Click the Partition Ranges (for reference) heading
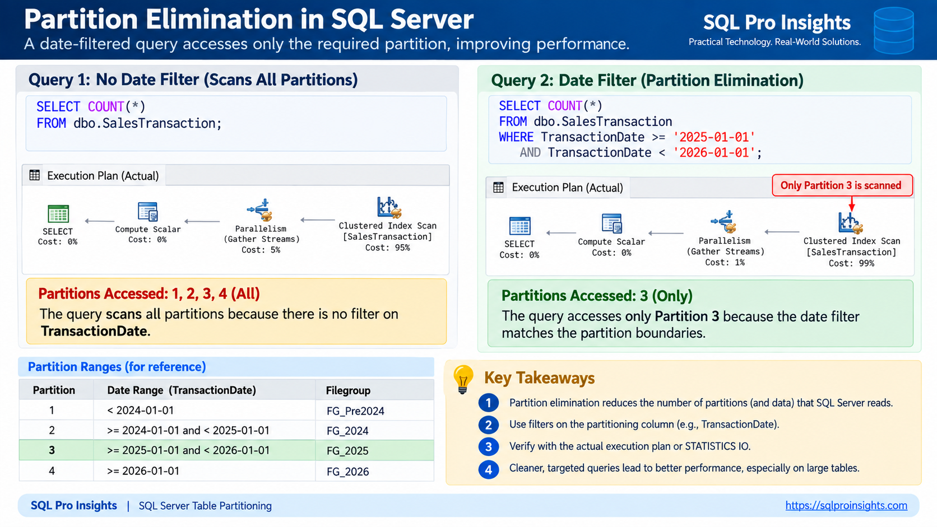The width and height of the screenshot is (937, 527). pyautogui.click(x=117, y=367)
